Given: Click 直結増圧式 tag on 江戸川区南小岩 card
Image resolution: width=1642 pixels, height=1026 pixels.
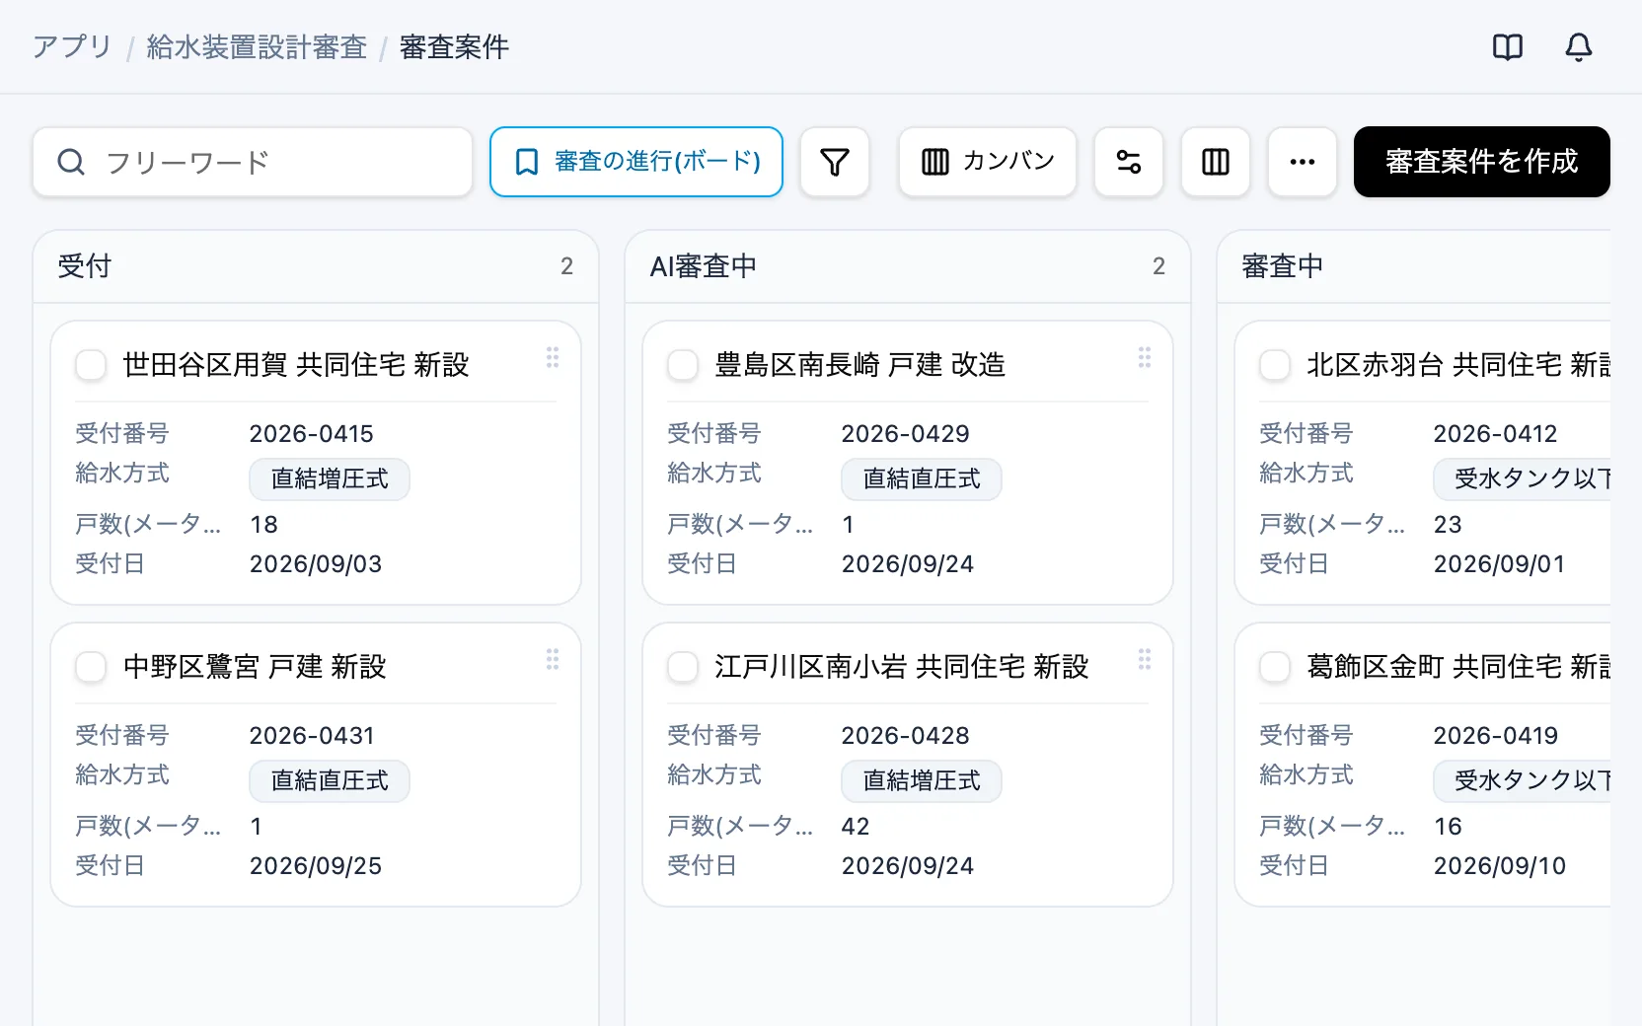Looking at the screenshot, I should pos(922,781).
